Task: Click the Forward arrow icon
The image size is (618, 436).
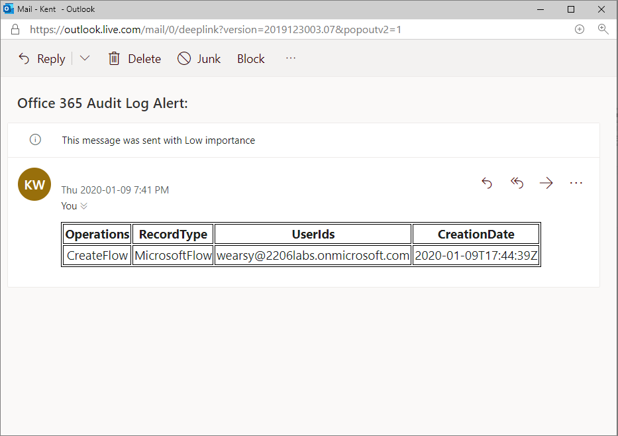Action: (x=546, y=183)
